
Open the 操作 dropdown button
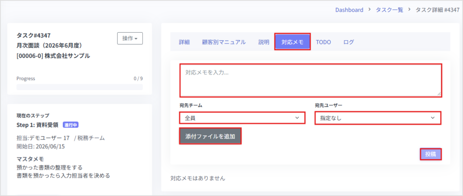pos(130,38)
